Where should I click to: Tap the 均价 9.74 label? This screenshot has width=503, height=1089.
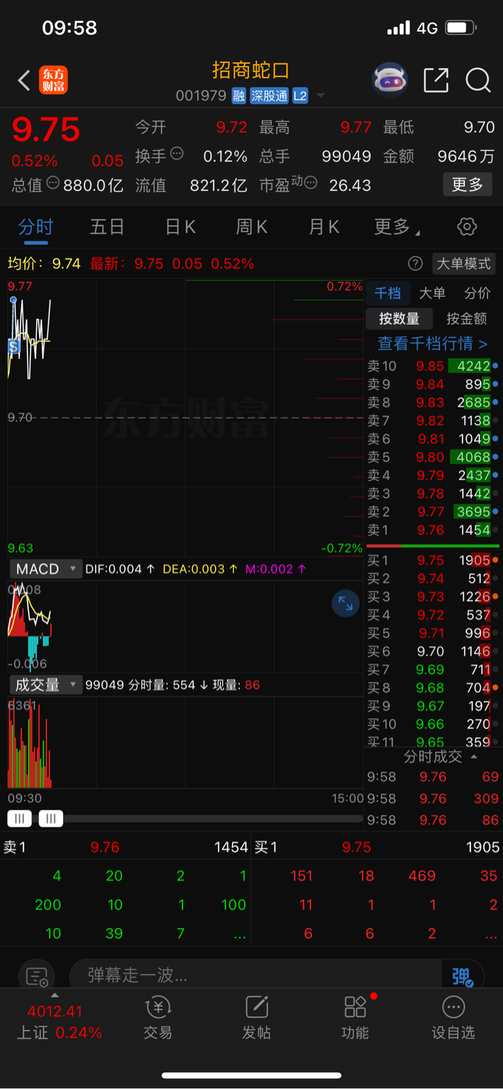tap(44, 263)
